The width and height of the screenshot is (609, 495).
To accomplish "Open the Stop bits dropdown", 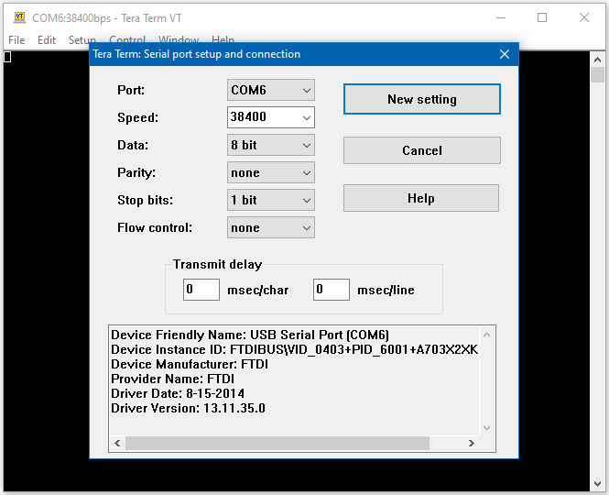I will 270,200.
